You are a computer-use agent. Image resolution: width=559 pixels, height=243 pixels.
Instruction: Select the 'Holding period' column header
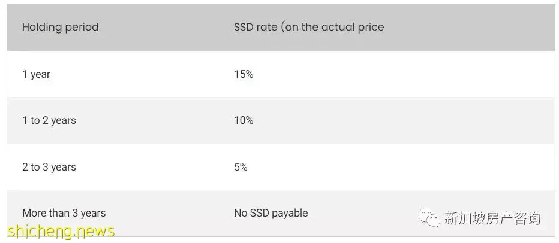click(60, 27)
